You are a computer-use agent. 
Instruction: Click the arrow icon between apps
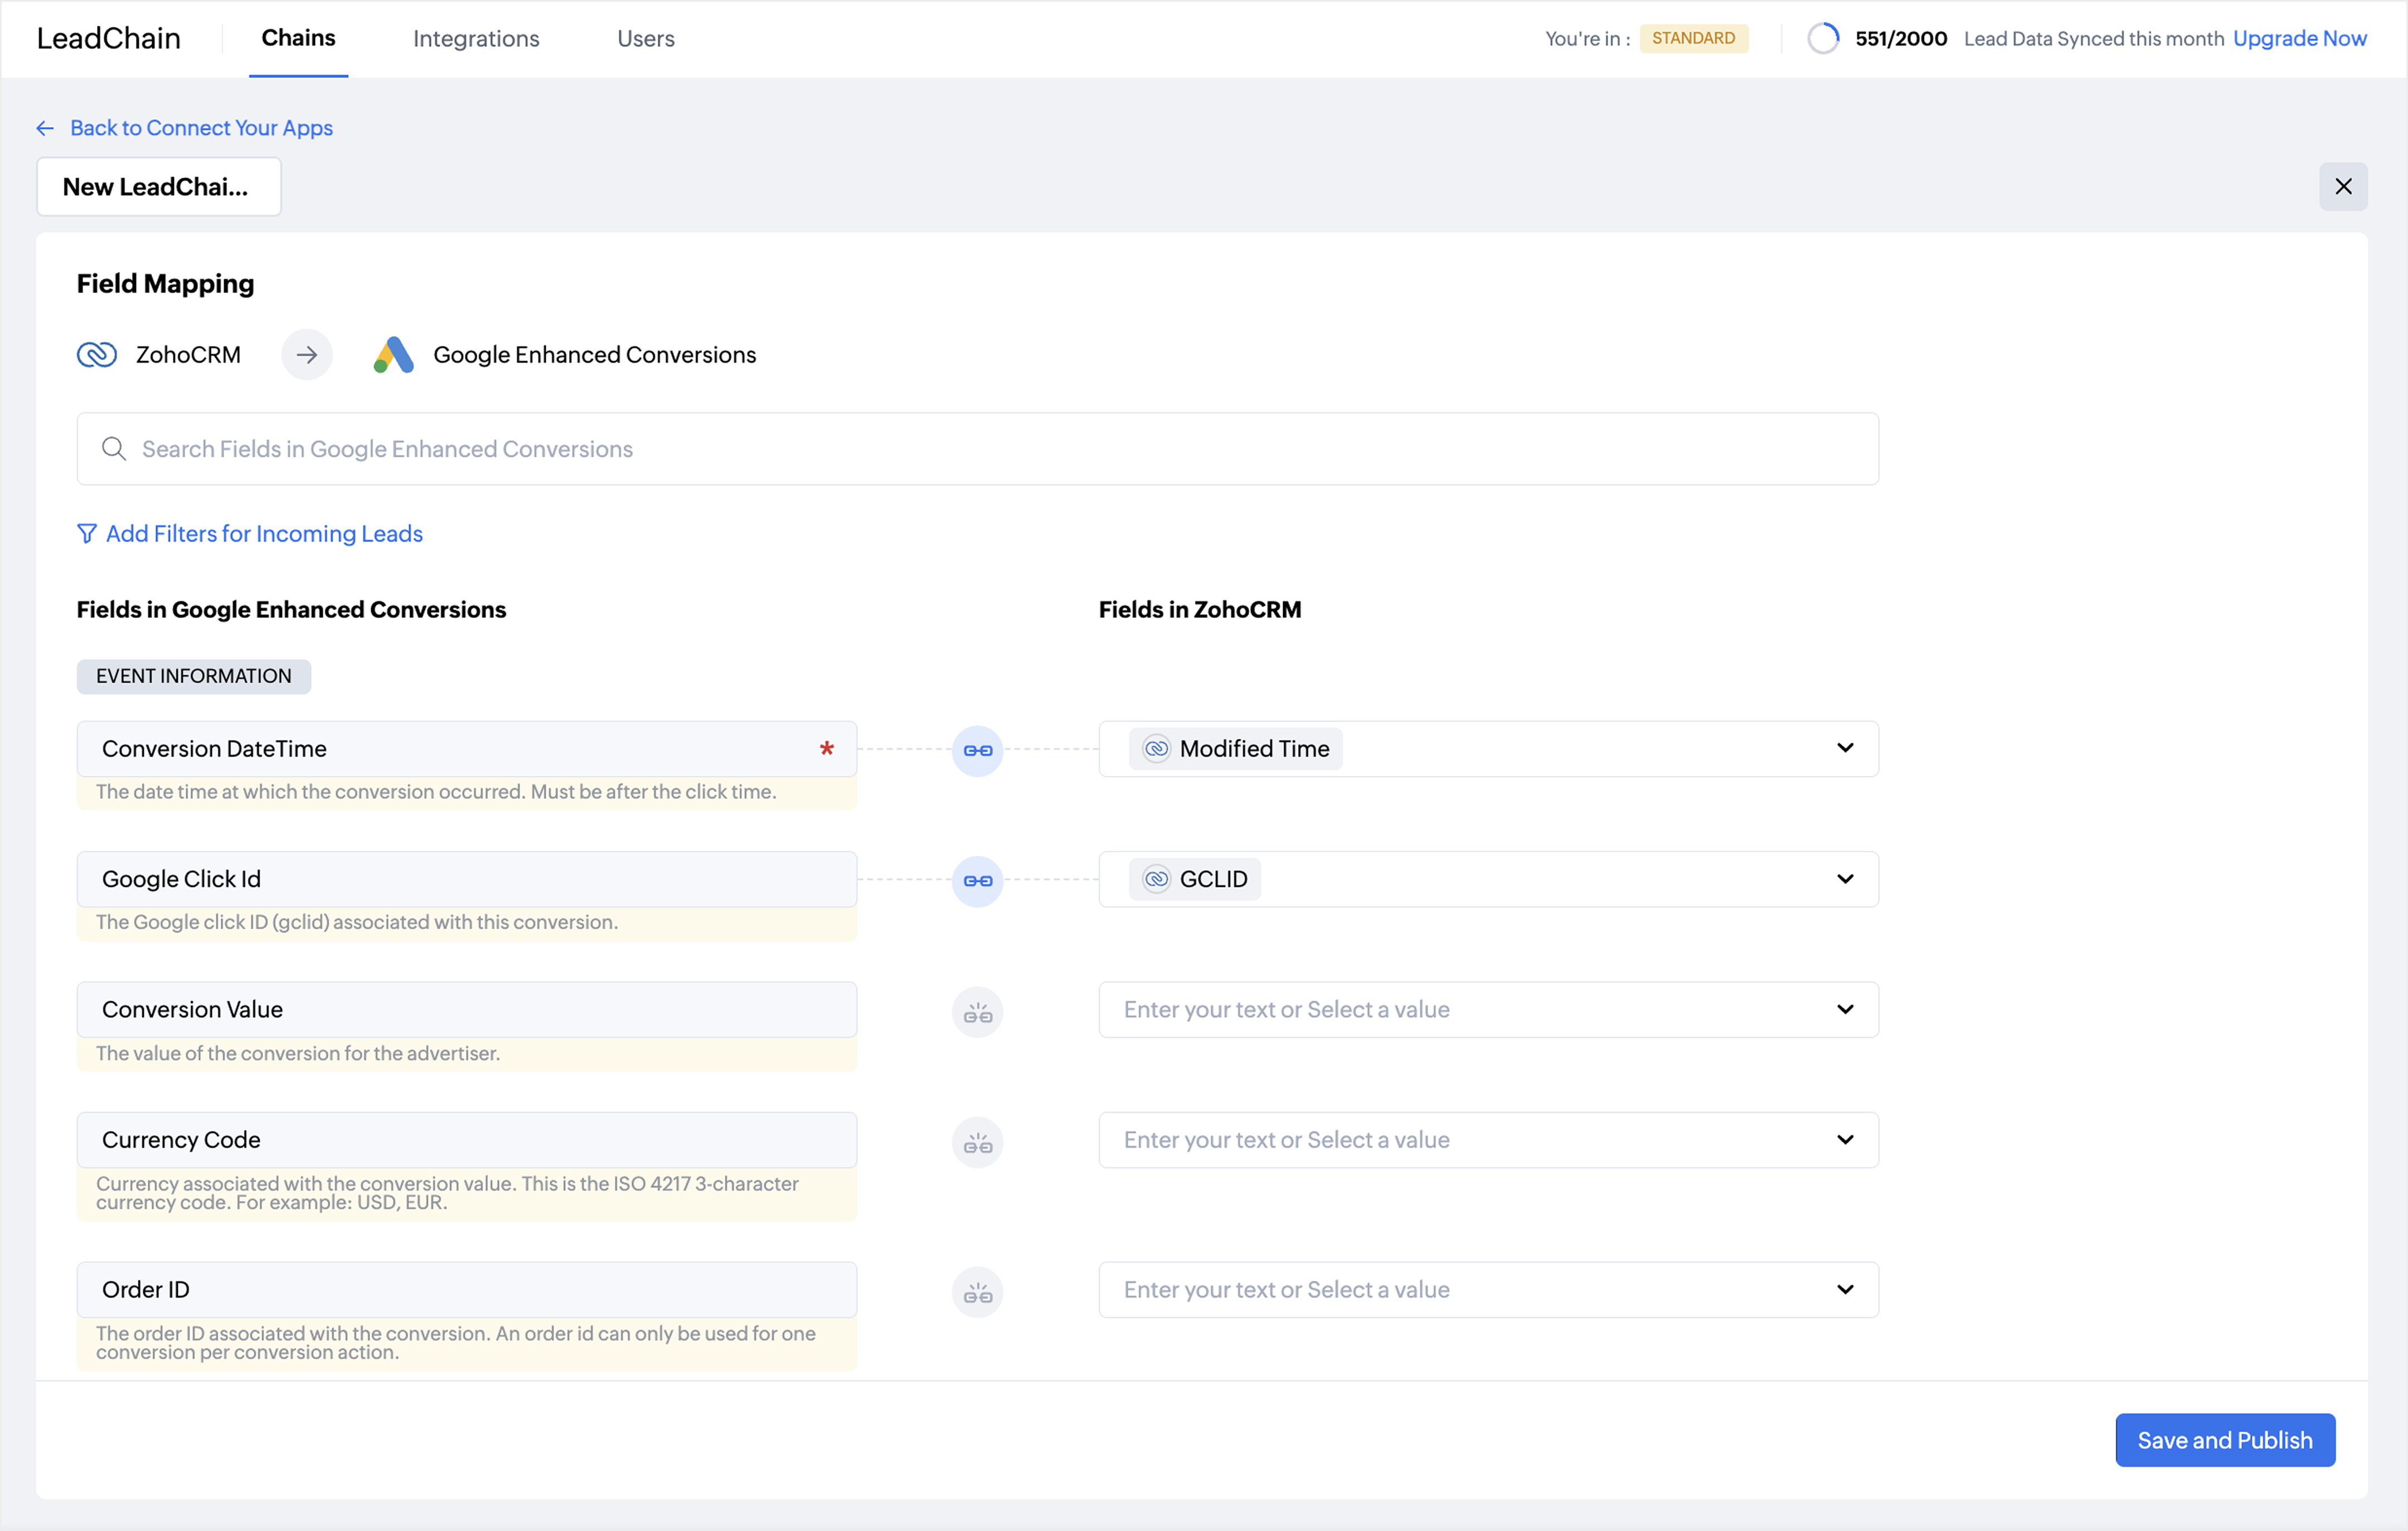coord(307,355)
